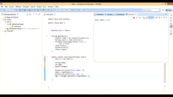Open the Open Perspective icon
Viewport: 173px width, 97px height.
163,10
